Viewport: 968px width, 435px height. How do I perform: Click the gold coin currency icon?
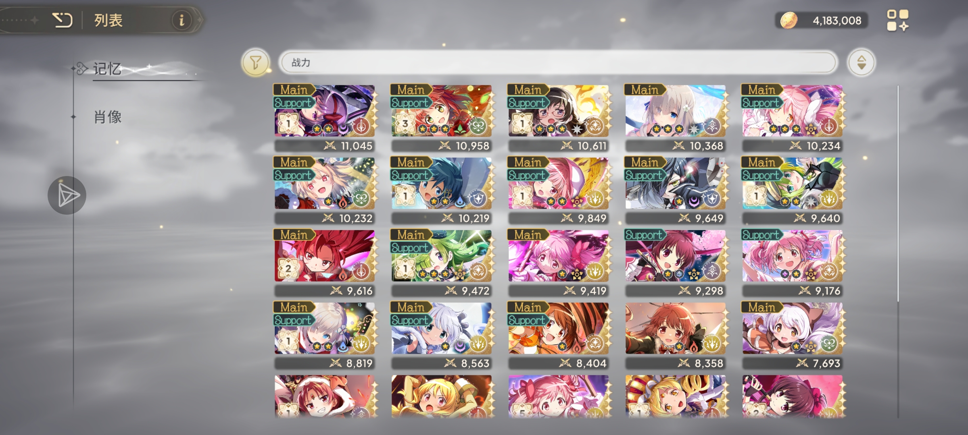(789, 20)
